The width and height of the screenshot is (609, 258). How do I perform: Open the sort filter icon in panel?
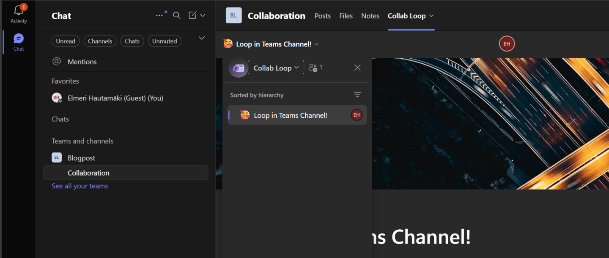pyautogui.click(x=357, y=95)
